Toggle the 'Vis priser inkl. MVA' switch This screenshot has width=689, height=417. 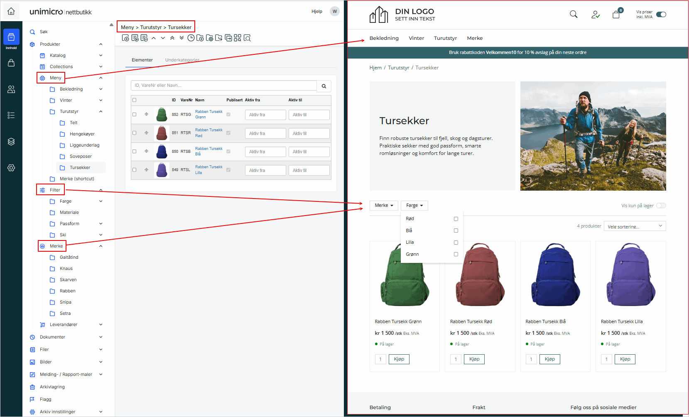pyautogui.click(x=661, y=15)
